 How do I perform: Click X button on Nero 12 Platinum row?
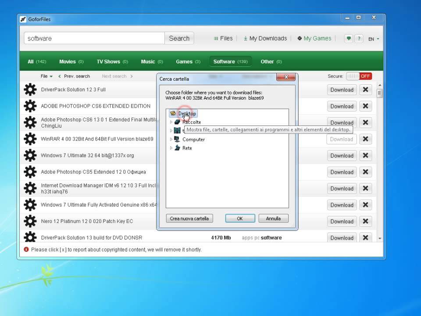click(x=365, y=221)
